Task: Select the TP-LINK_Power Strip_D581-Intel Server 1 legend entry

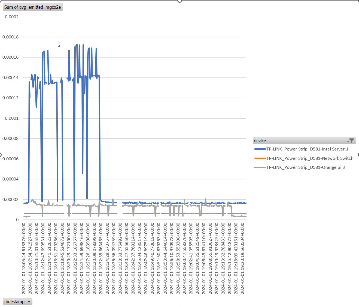Action: pos(307,149)
